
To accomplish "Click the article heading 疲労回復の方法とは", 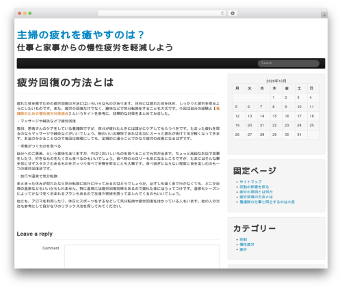I will (x=65, y=83).
